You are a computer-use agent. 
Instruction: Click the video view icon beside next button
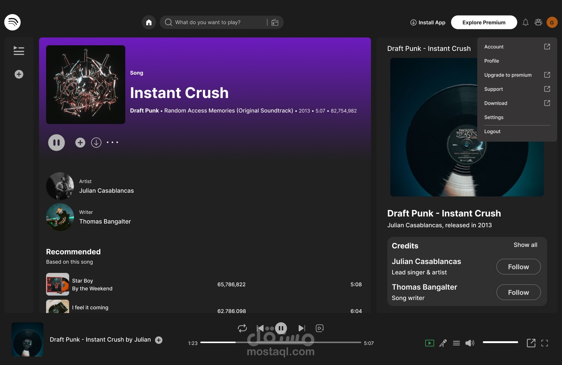(320, 328)
